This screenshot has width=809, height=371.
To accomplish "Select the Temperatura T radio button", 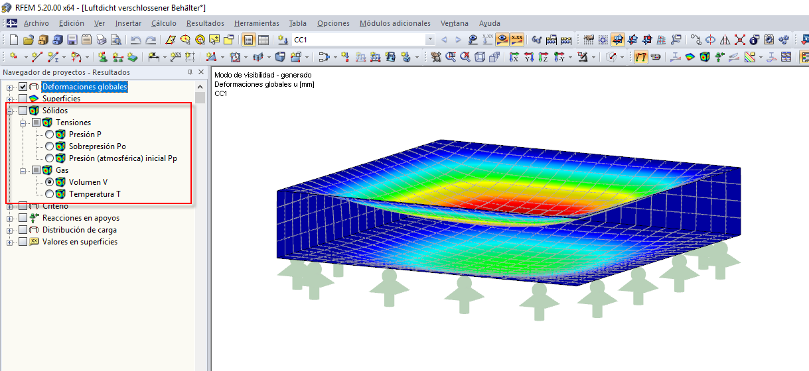I will (x=49, y=194).
